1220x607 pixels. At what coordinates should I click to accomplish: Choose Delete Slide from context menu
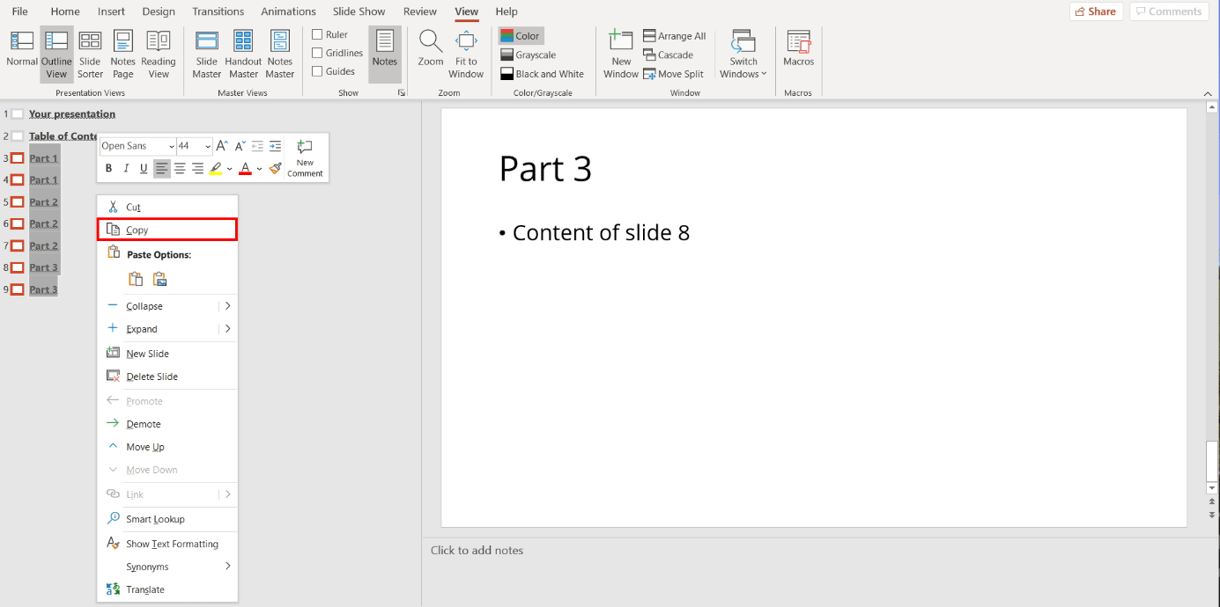click(154, 376)
